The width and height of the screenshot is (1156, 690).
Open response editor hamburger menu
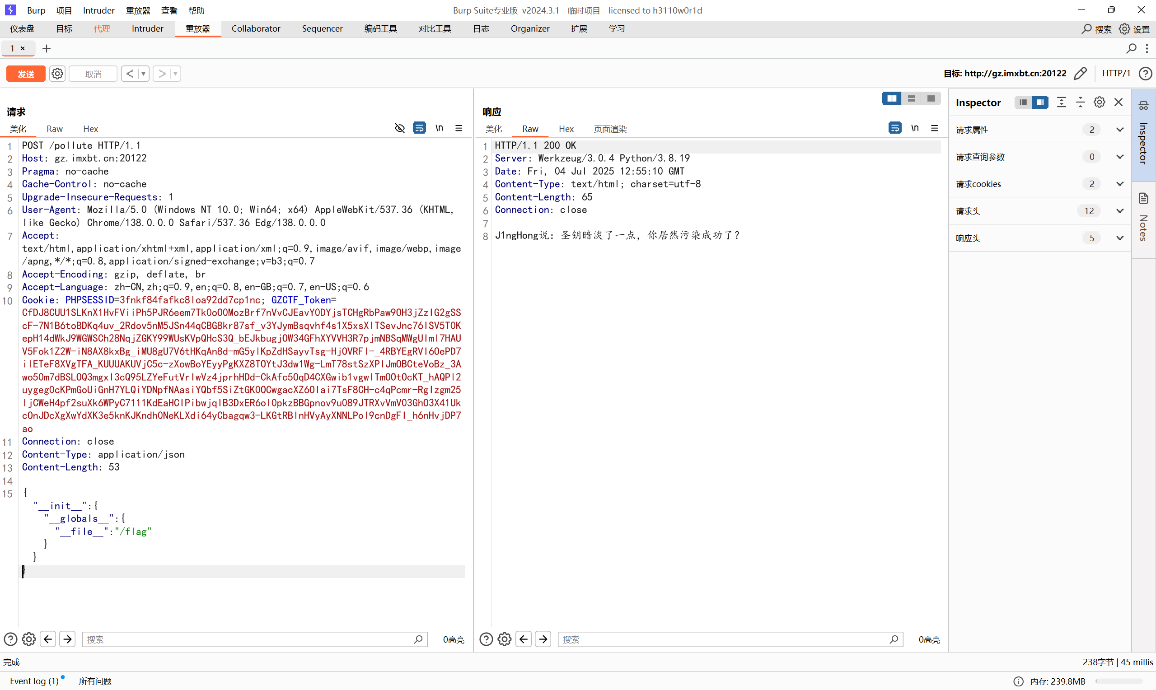tap(934, 128)
